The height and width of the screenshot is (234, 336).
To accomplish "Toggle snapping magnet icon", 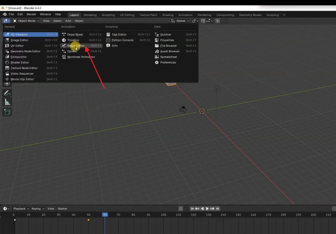I will (203, 21).
